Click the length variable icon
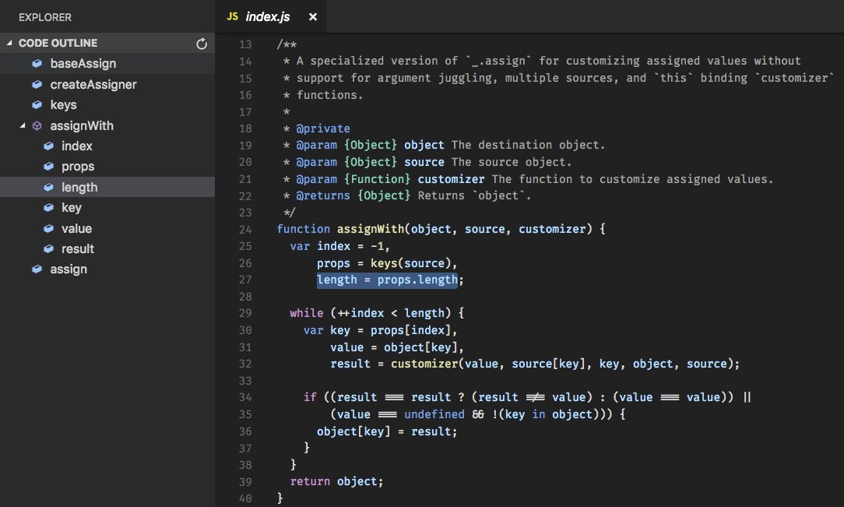Screen dimensions: 844x507 [x=48, y=187]
